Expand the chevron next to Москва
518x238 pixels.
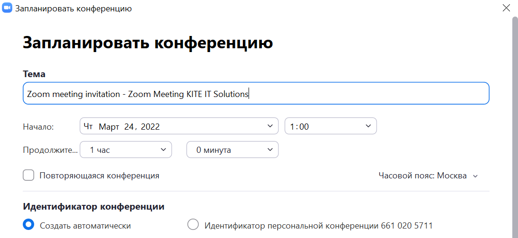point(475,176)
